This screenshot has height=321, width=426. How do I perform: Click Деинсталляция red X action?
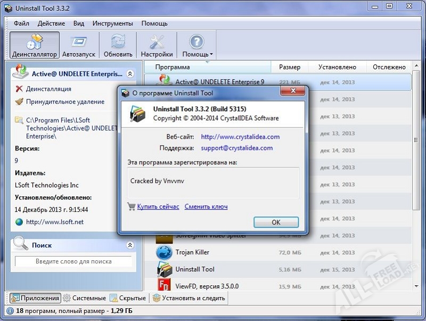click(x=20, y=89)
